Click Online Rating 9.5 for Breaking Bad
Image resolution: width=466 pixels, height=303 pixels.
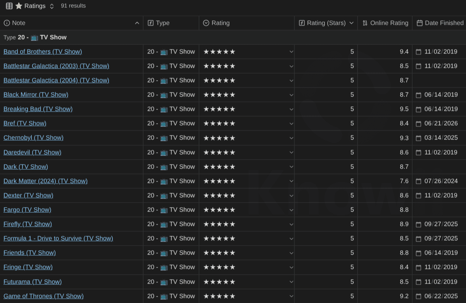click(404, 109)
